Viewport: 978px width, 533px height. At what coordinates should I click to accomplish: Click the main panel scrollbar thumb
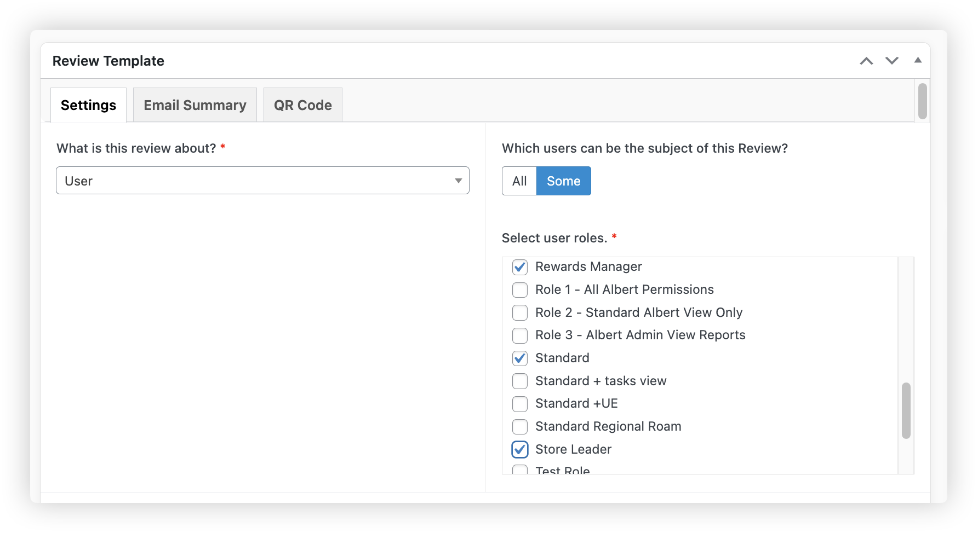[x=922, y=101]
